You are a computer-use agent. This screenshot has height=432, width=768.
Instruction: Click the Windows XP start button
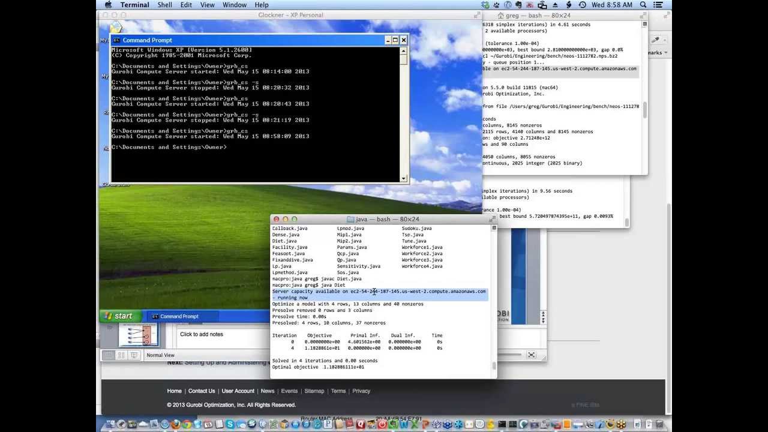[x=121, y=316]
